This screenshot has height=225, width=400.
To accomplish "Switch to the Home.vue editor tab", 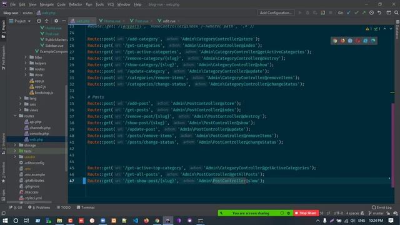I will click(x=112, y=21).
